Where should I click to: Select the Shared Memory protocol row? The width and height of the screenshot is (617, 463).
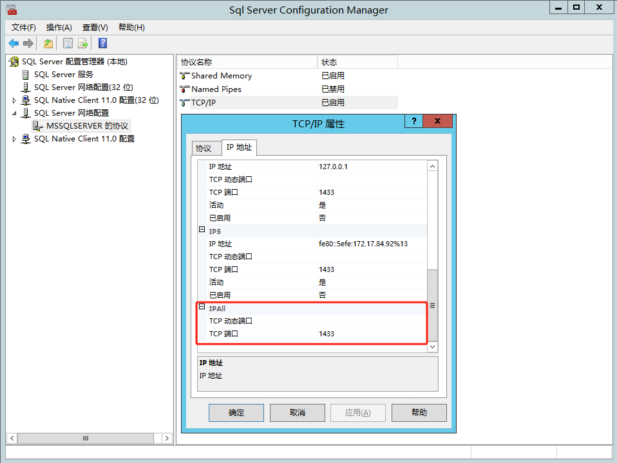(x=287, y=76)
